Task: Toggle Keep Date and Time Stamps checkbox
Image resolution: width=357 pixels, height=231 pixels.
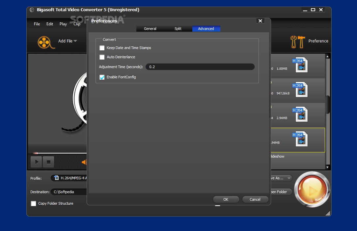Action: (102, 48)
